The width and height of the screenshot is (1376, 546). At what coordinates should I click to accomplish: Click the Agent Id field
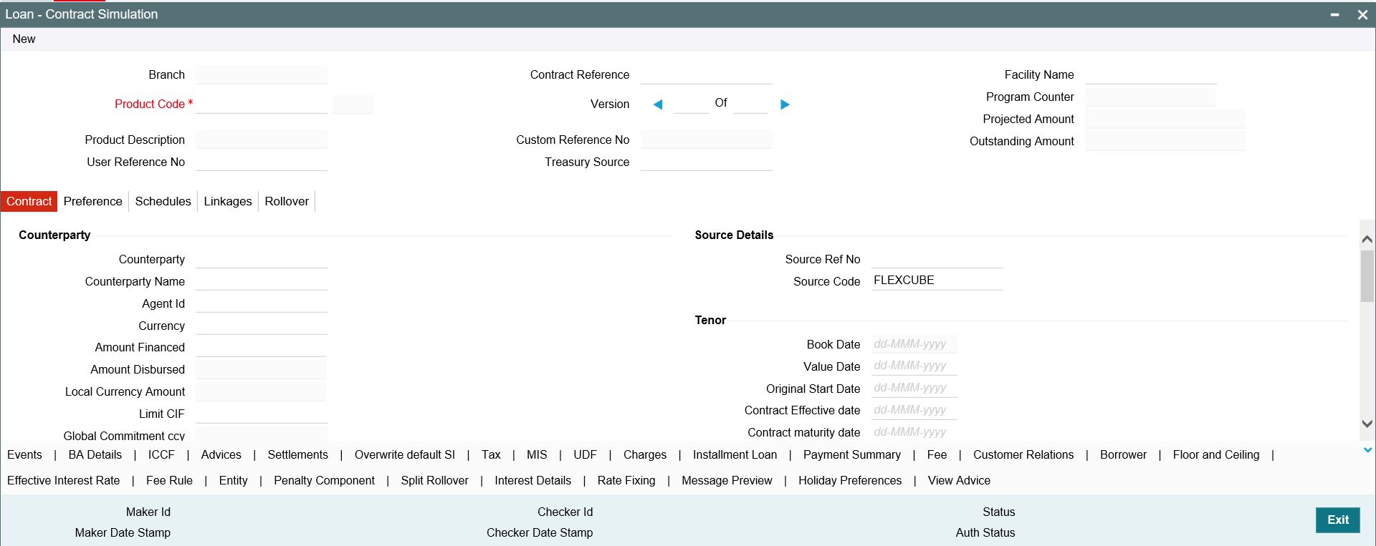pos(262,303)
